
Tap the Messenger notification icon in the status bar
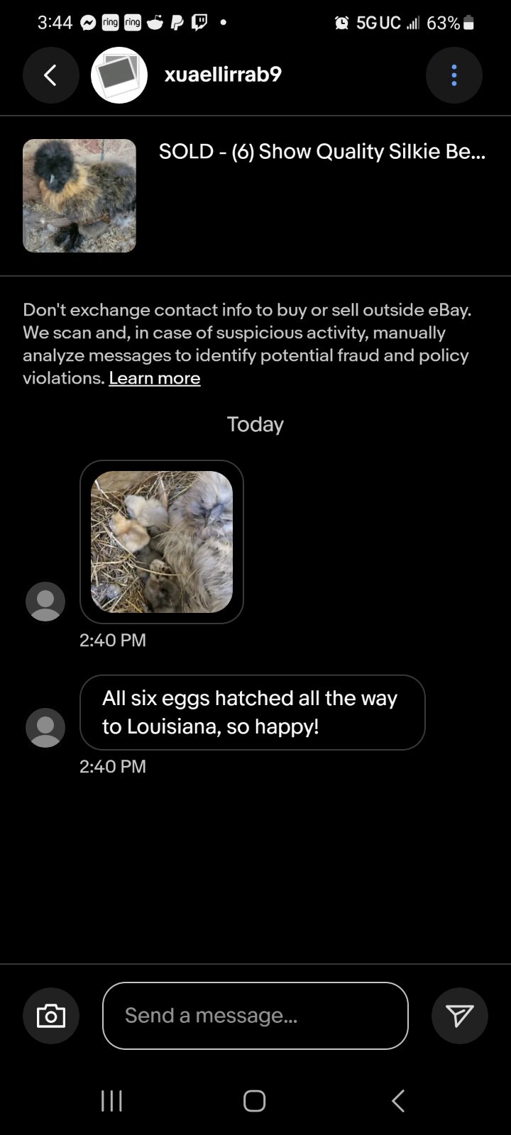(88, 23)
